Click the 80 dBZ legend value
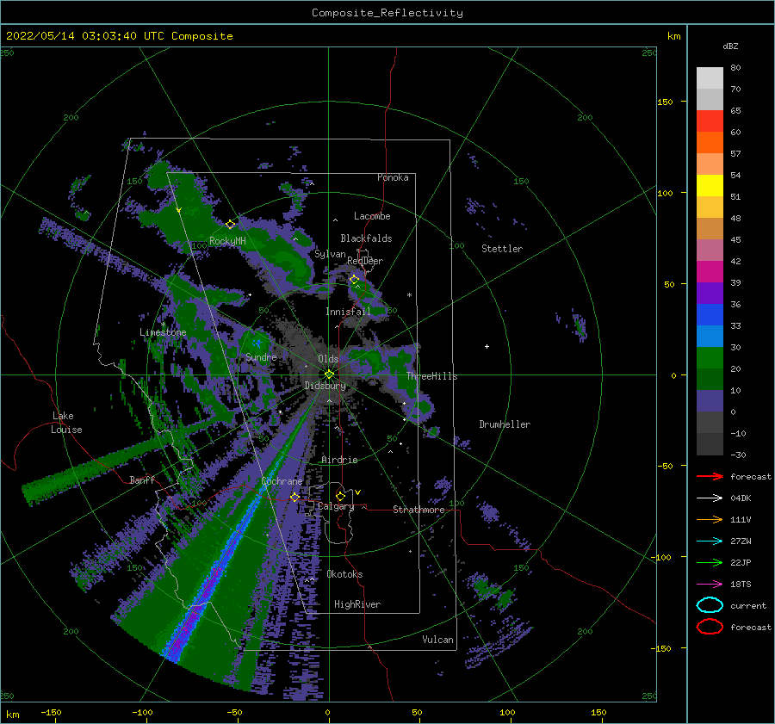This screenshot has width=775, height=724. (x=735, y=68)
